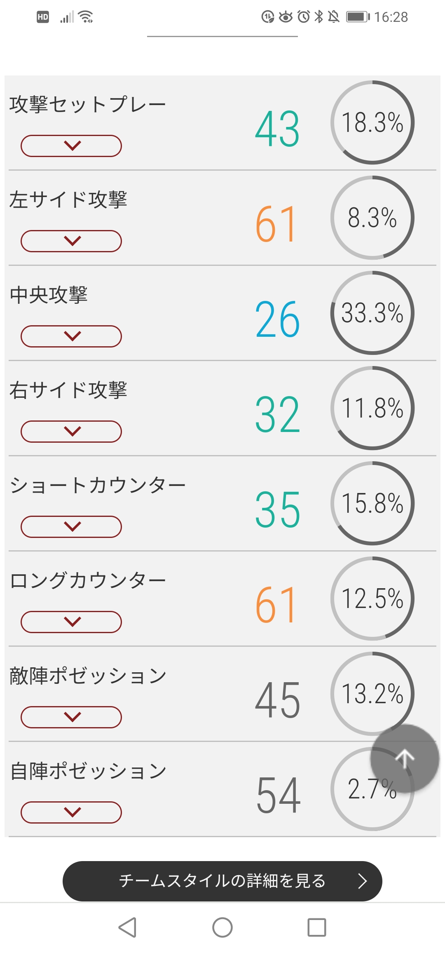Tap the Wi-Fi status icon
445x953 pixels.
coord(86,17)
